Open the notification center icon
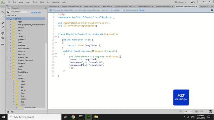 [209, 117]
